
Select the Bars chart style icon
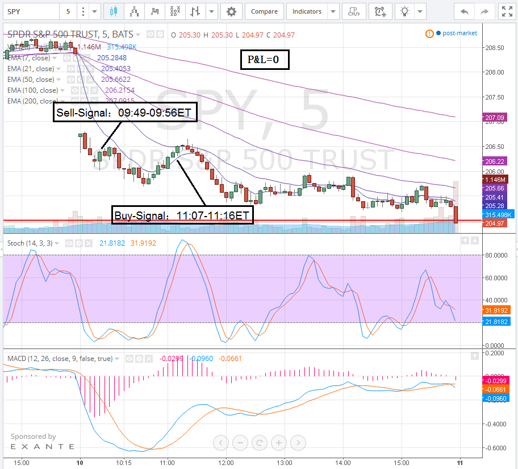[195, 11]
